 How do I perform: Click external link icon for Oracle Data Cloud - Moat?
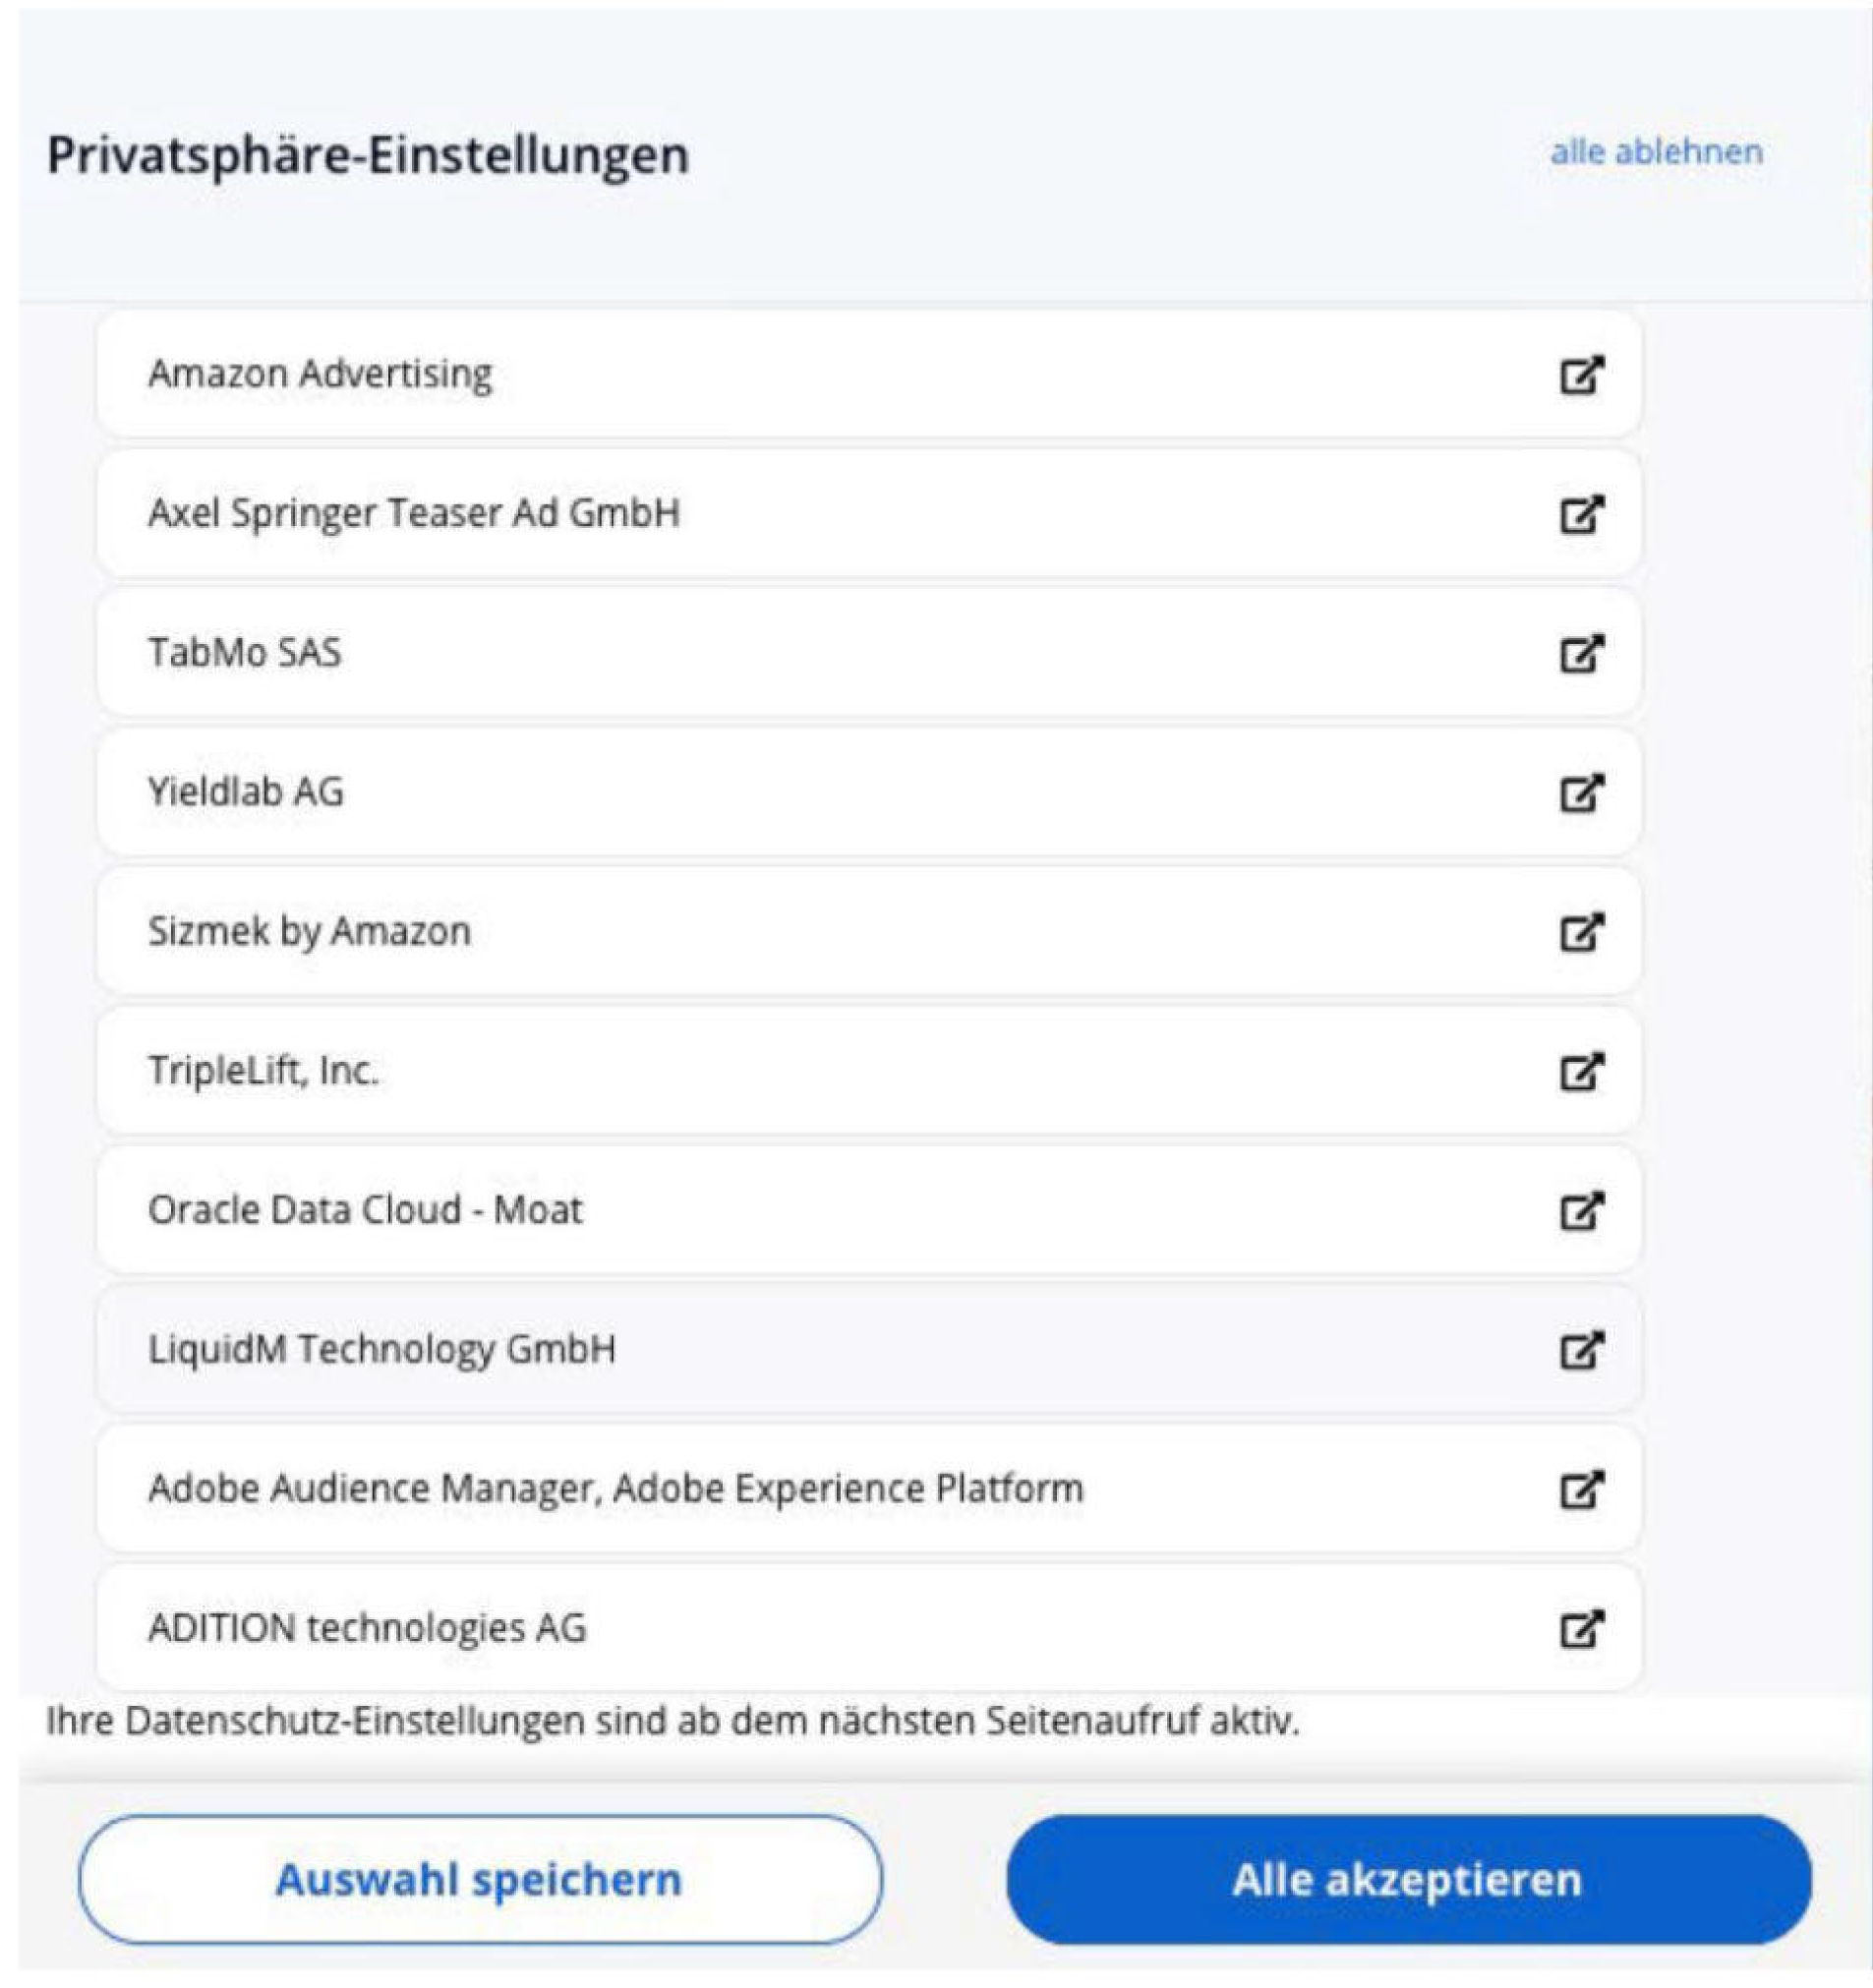(1582, 1210)
